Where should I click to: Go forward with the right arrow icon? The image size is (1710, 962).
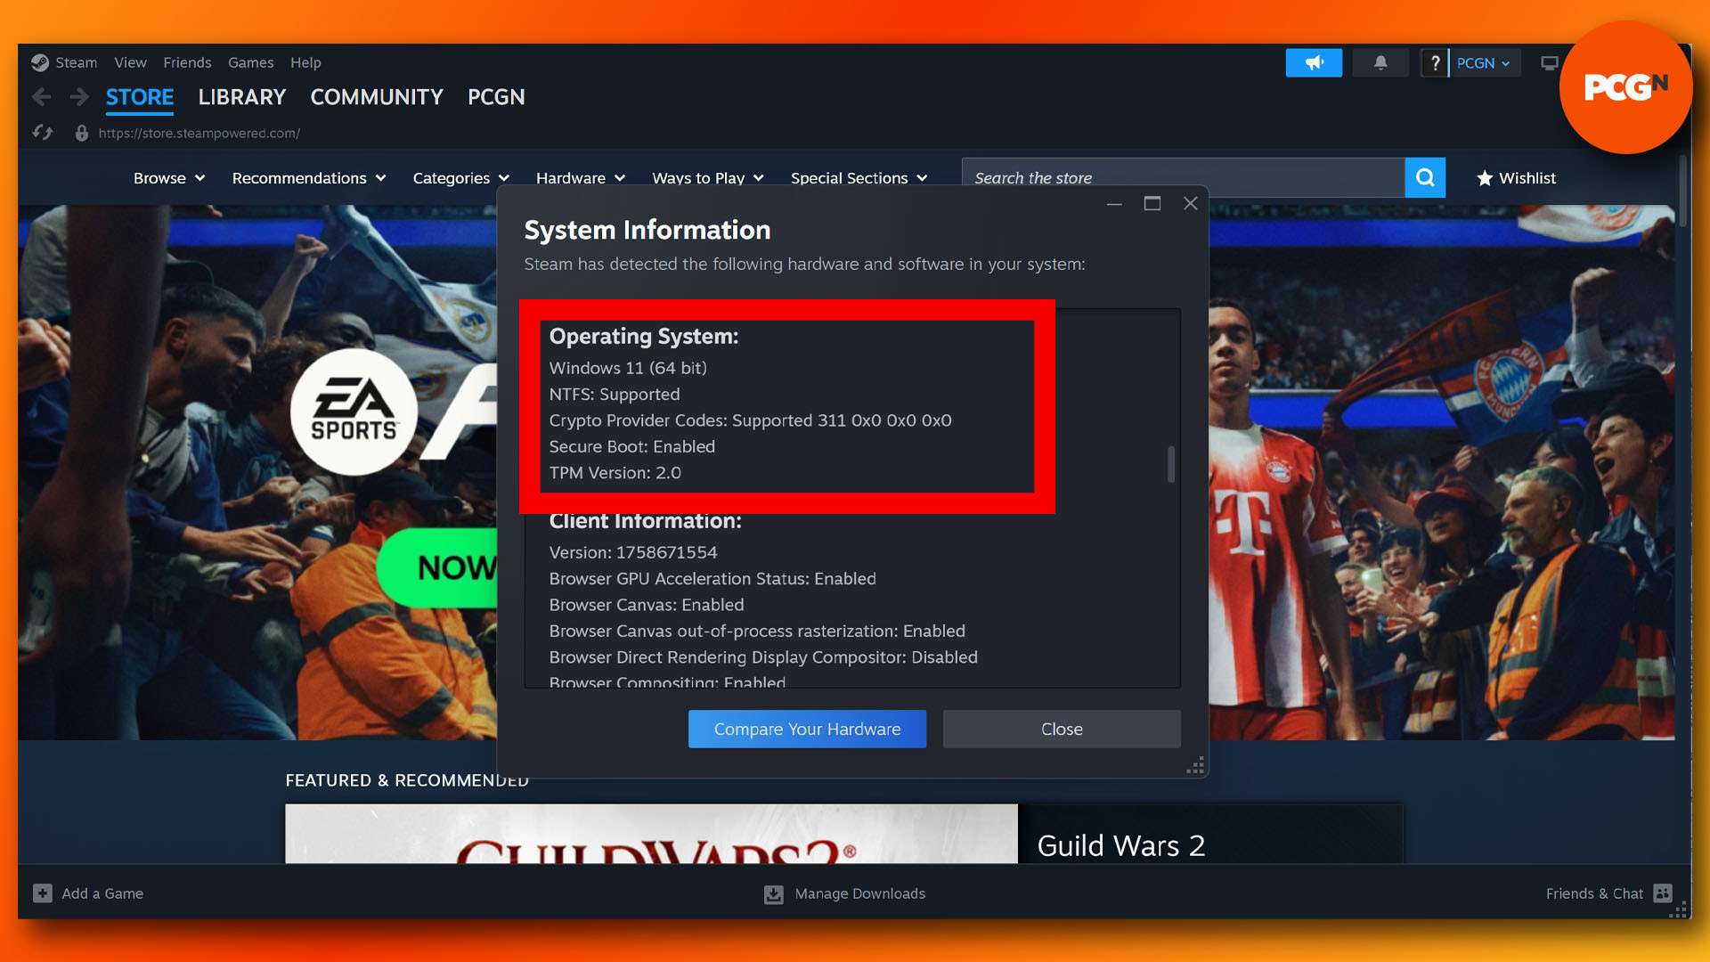[x=79, y=97]
